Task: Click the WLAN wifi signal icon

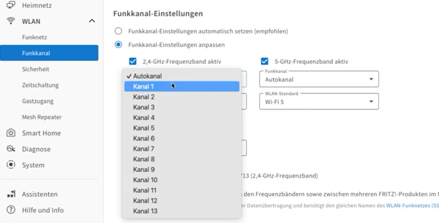Action: pos(10,21)
